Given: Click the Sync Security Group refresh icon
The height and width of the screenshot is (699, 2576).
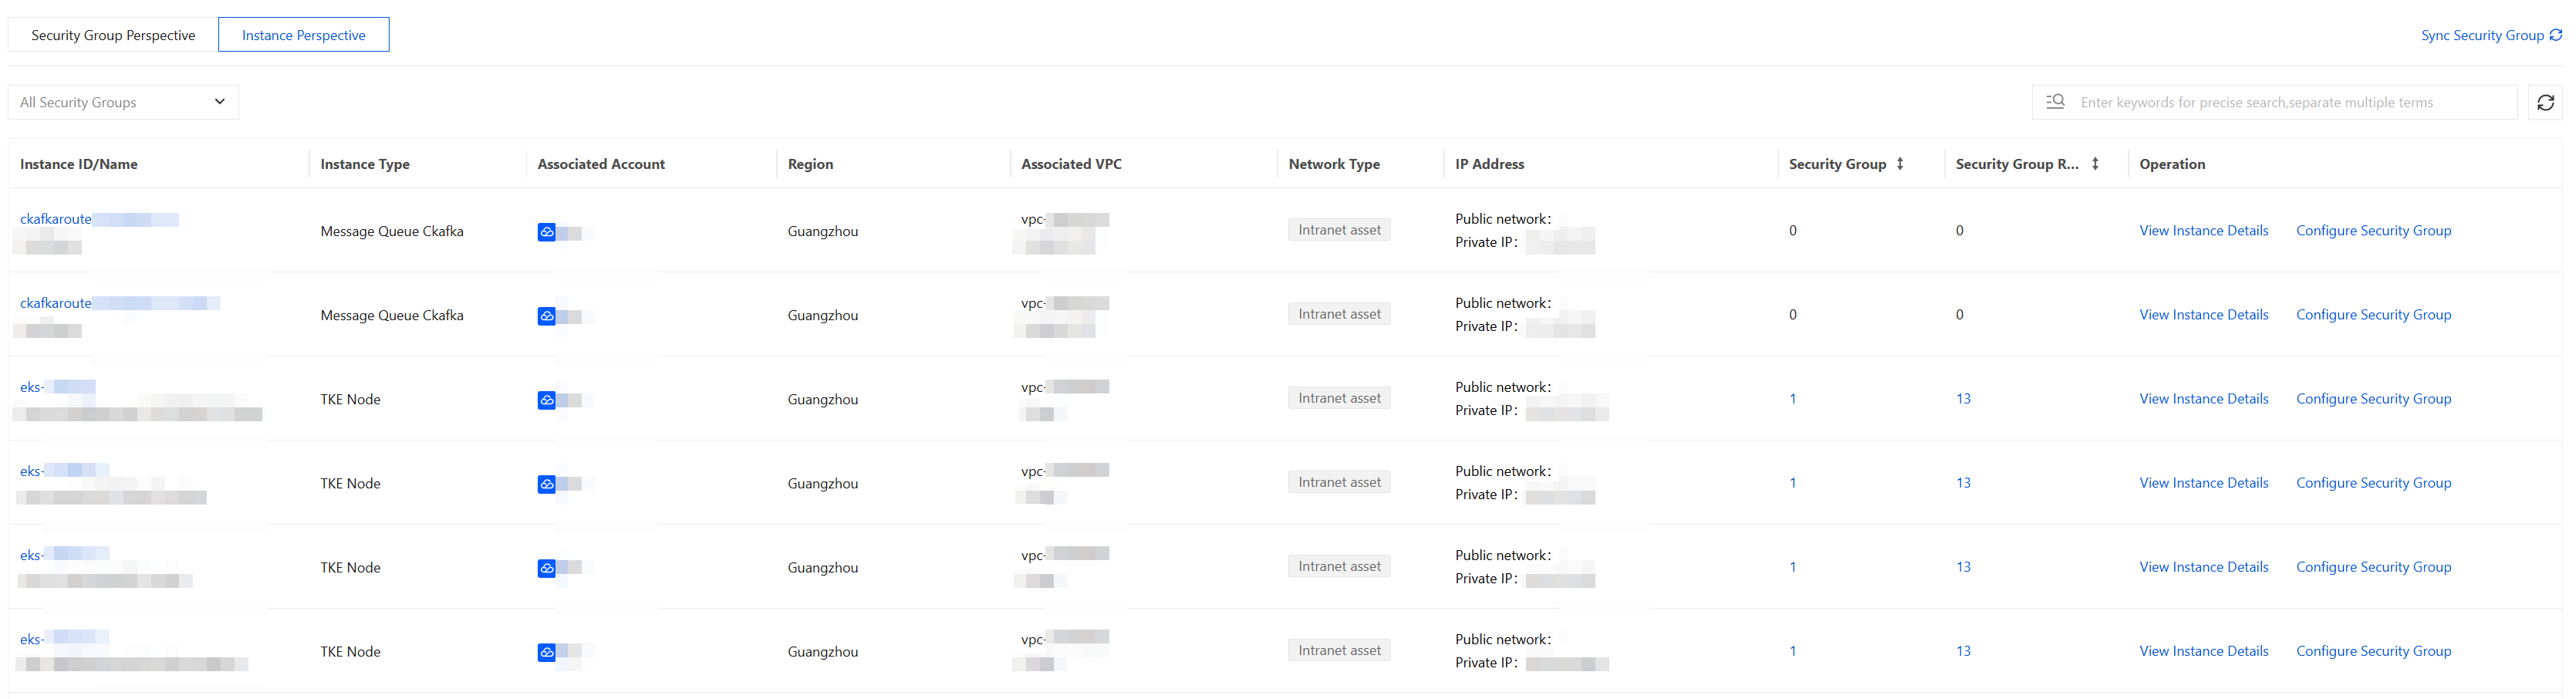Looking at the screenshot, I should coord(2555,35).
